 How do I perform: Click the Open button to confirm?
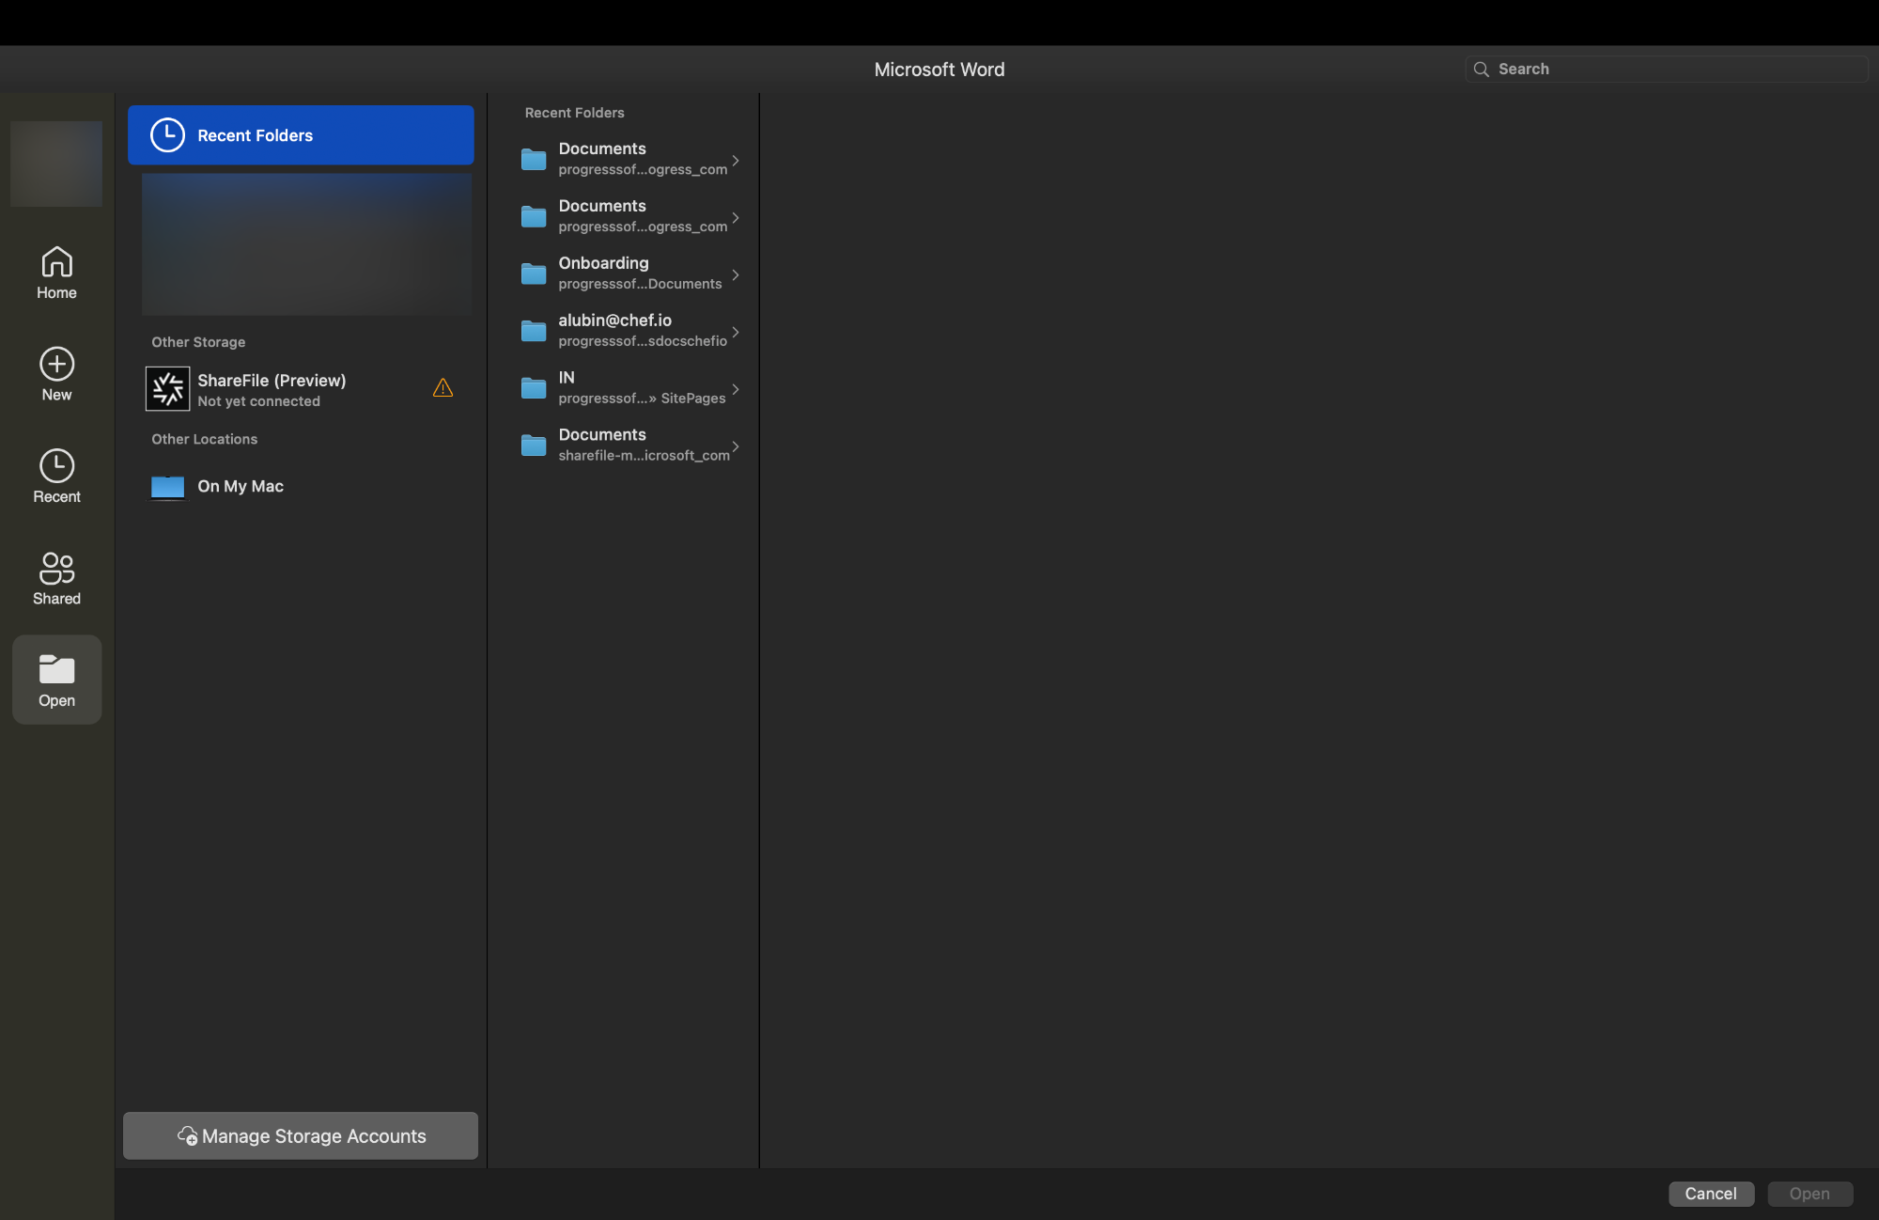[1810, 1191]
